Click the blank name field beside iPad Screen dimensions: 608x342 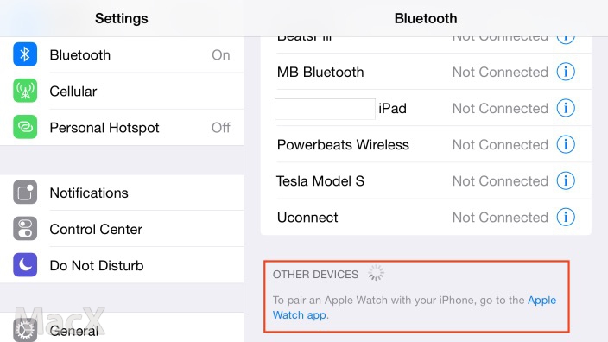325,109
